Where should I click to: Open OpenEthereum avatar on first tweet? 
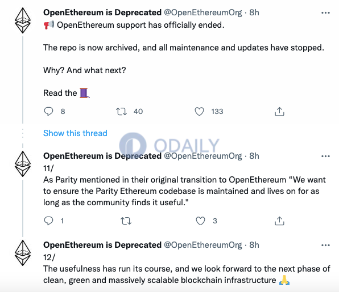click(x=23, y=20)
